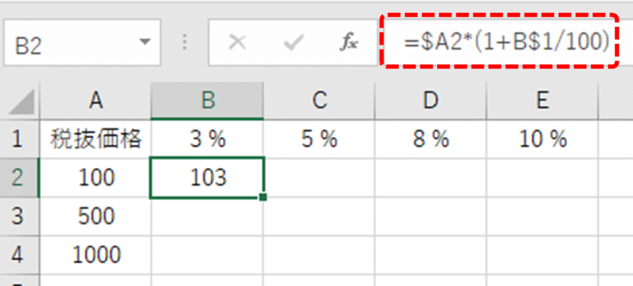Image resolution: width=633 pixels, height=286 pixels.
Task: Click the formula bar resize dots handle
Action: coord(184,43)
